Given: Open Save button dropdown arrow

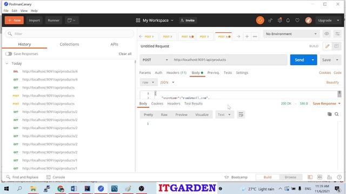Looking at the screenshot, I should 337,60.
